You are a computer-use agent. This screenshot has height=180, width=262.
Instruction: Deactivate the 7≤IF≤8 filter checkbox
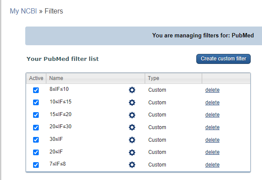pyautogui.click(x=36, y=165)
